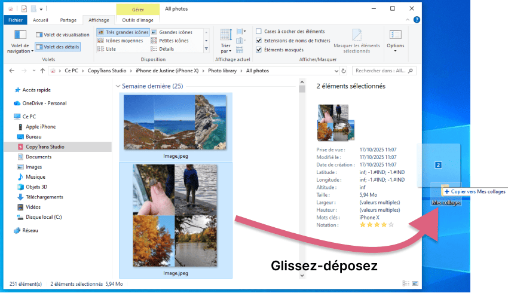Viewport: 508px width, 293px height.
Task: Toggle Volet de visualisation pane
Action: coord(63,35)
